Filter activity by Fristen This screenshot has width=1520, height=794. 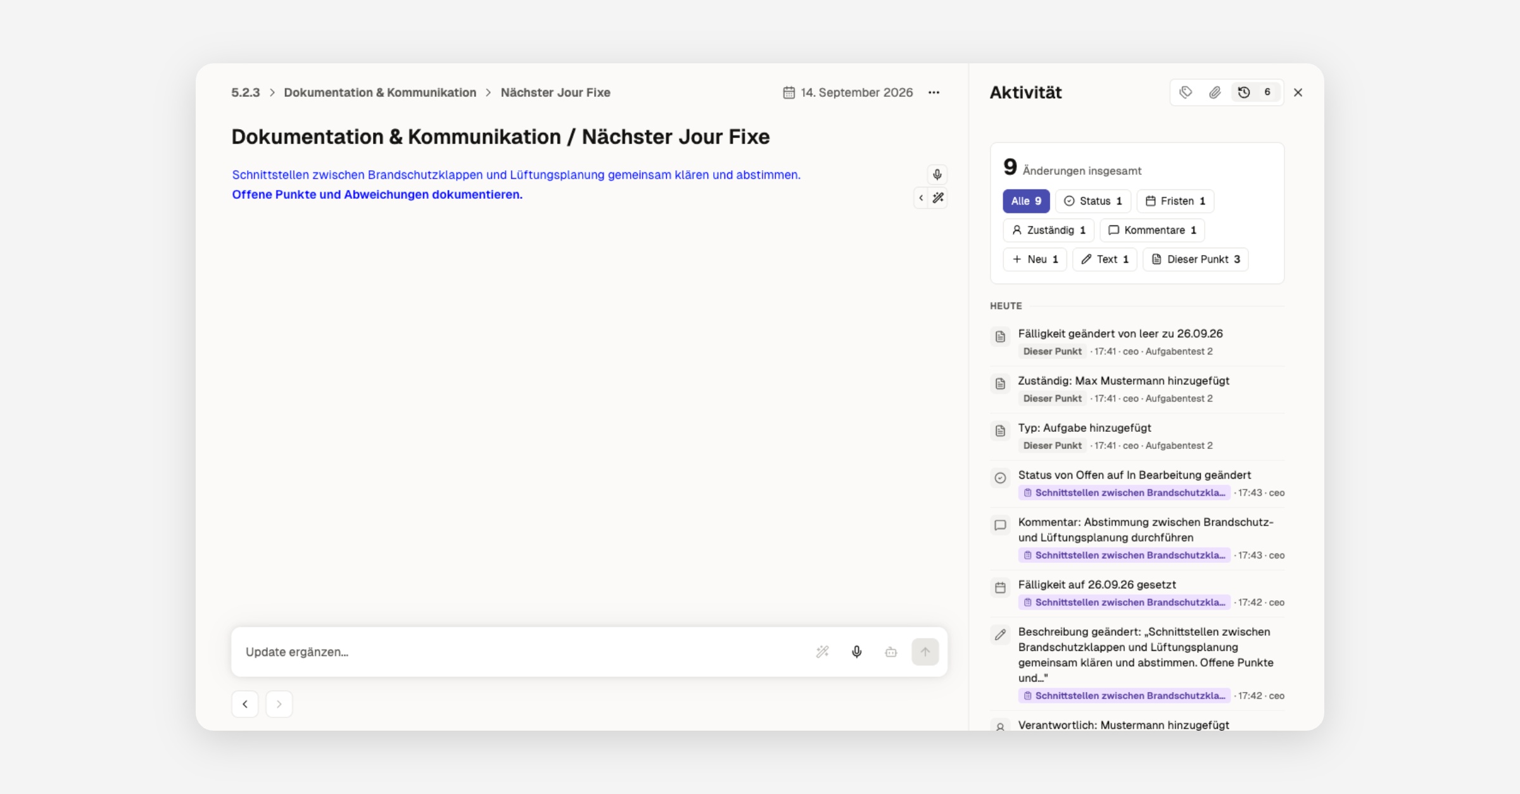tap(1175, 201)
